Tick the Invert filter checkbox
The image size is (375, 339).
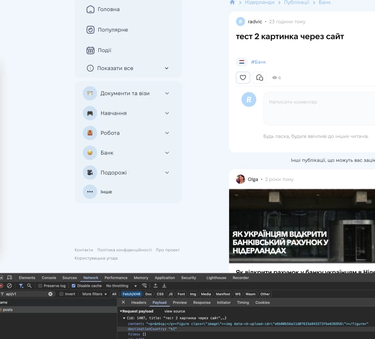[62, 294]
